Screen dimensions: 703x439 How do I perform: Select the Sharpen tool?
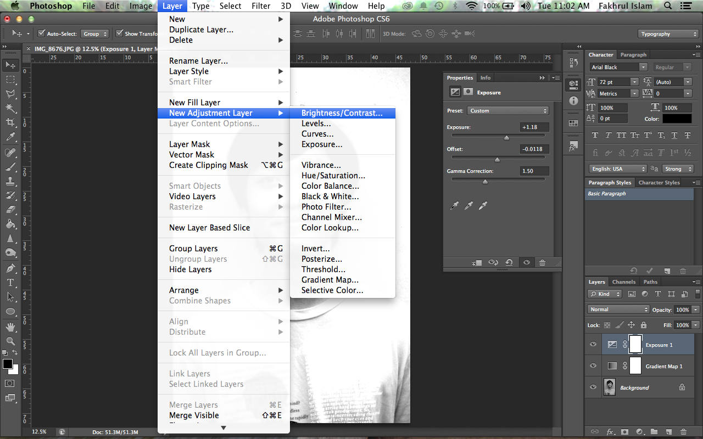10,238
